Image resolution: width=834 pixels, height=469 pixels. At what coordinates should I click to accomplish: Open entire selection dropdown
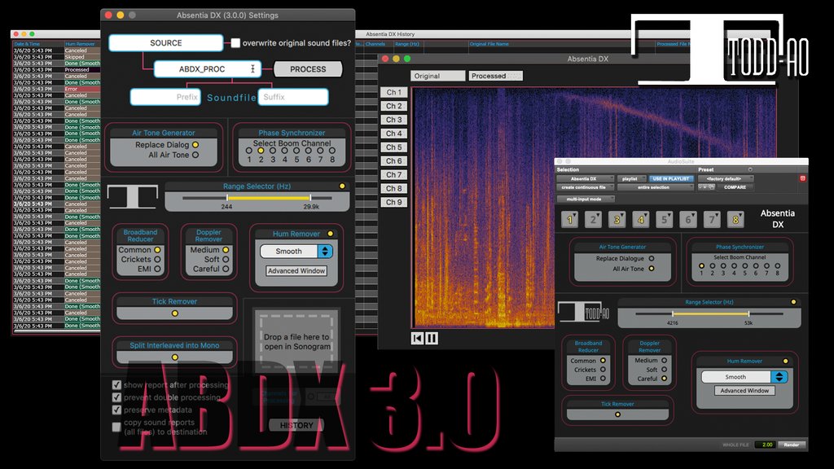(656, 187)
